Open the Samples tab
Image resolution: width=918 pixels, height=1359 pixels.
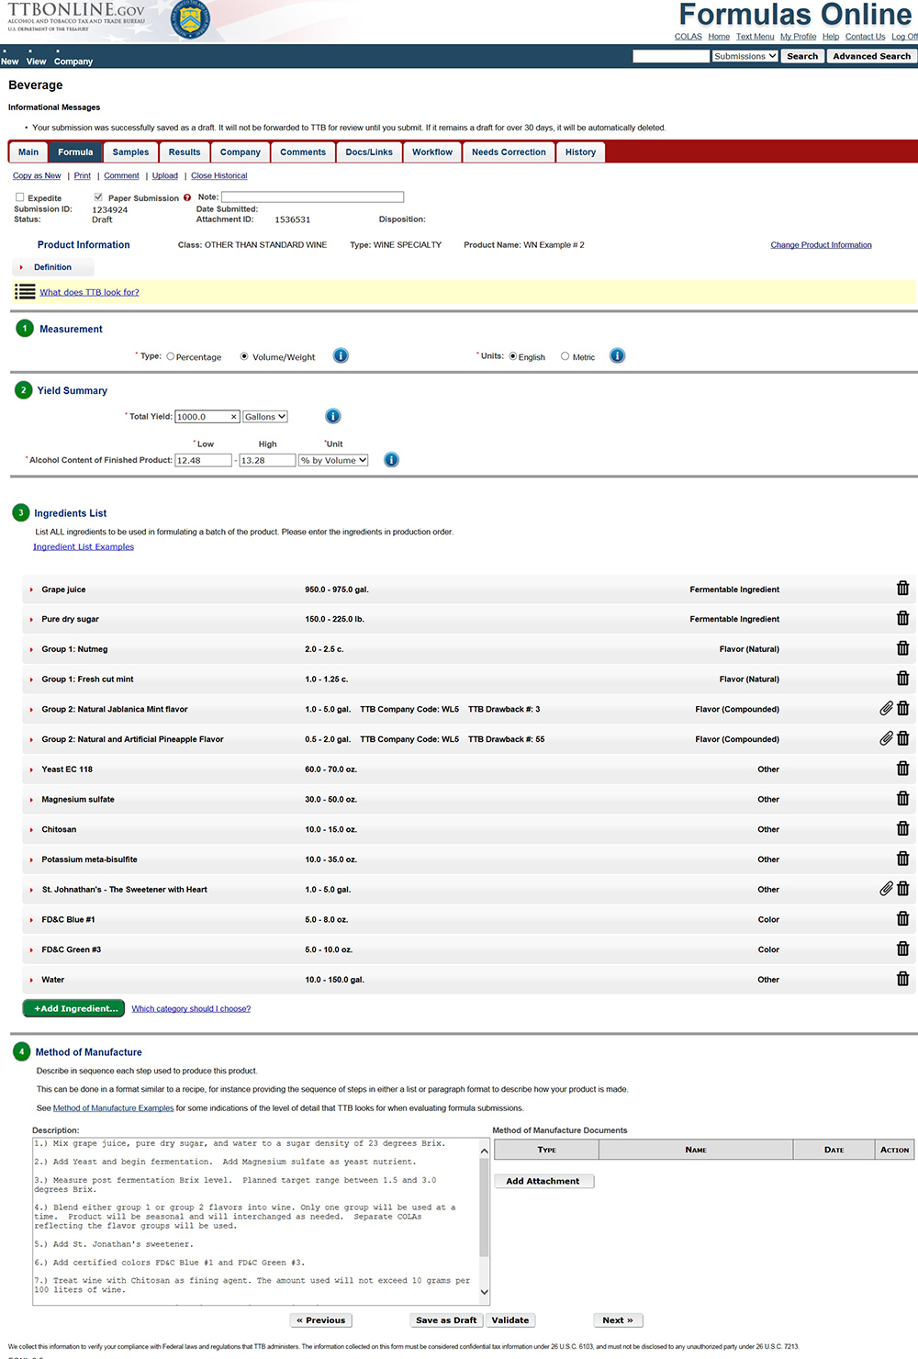(130, 152)
